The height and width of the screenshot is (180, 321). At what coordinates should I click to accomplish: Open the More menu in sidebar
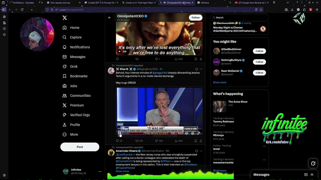pyautogui.click(x=70, y=134)
